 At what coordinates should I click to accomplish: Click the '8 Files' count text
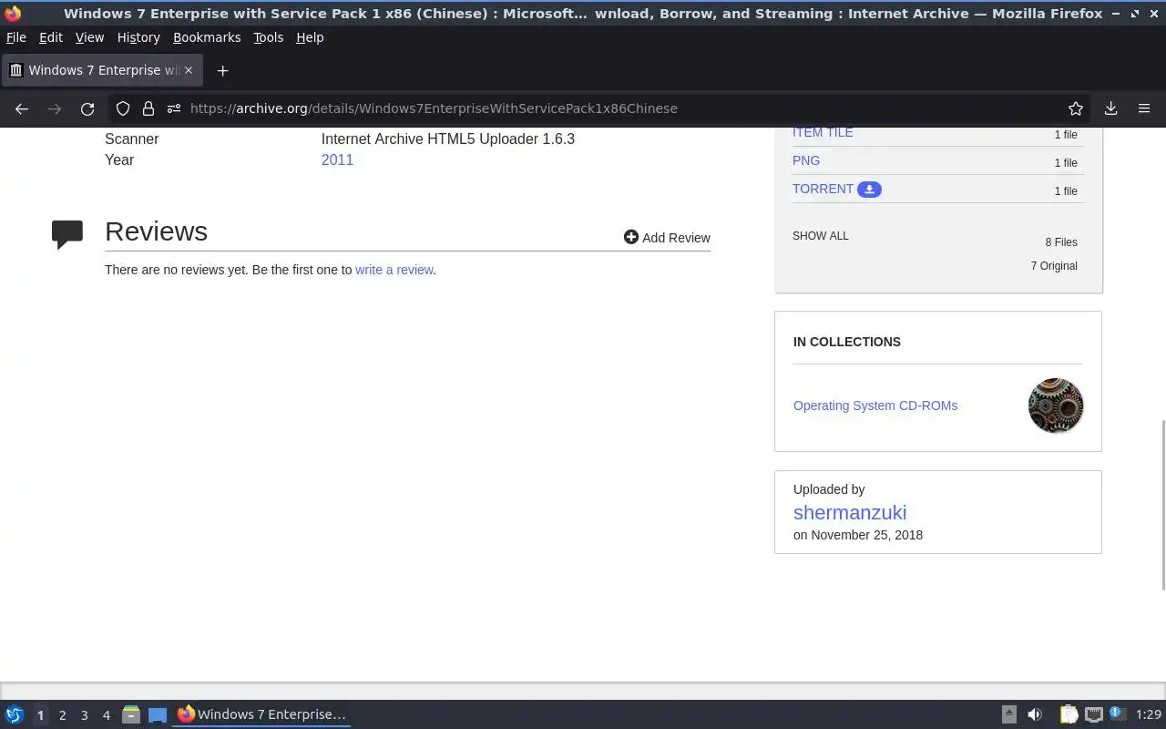[x=1061, y=242]
